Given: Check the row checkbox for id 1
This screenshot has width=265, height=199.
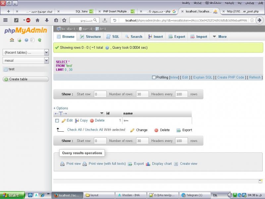Looking at the screenshot, I should [x=57, y=121].
